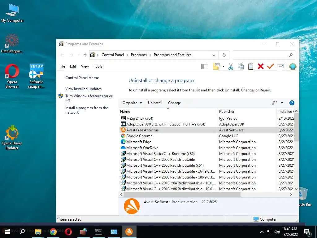Open the Tools menu

pos(98,66)
